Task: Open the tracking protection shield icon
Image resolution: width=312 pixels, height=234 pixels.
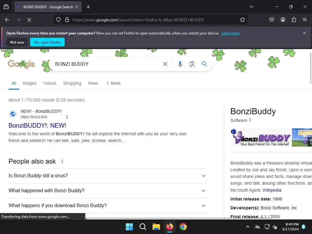Action: 58,20
